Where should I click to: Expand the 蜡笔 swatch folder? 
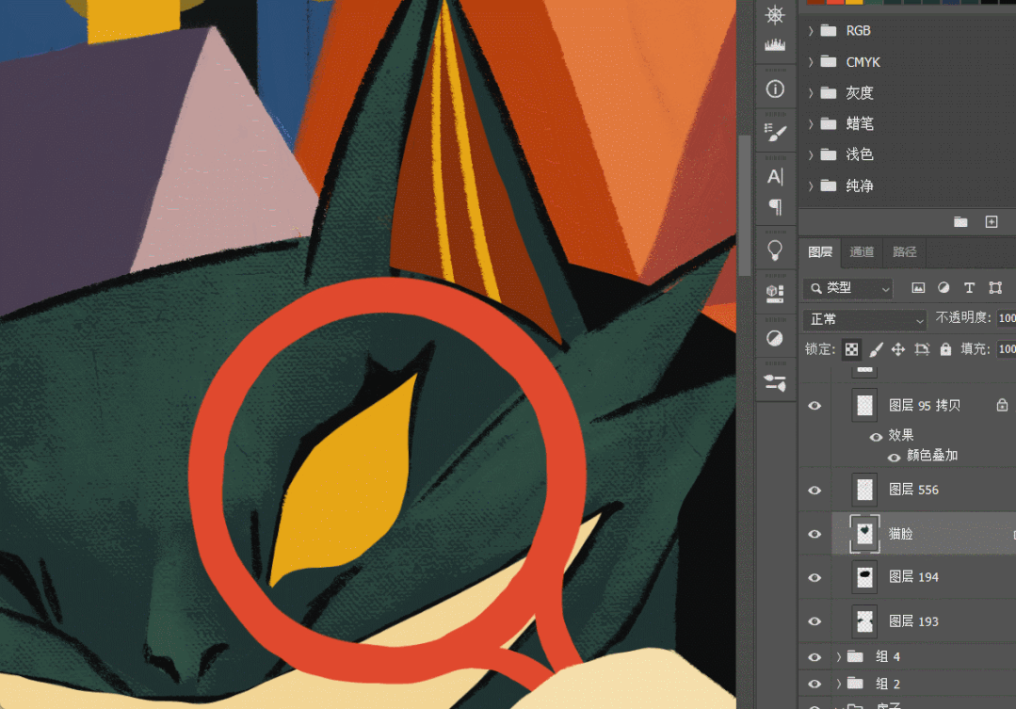[x=811, y=123]
